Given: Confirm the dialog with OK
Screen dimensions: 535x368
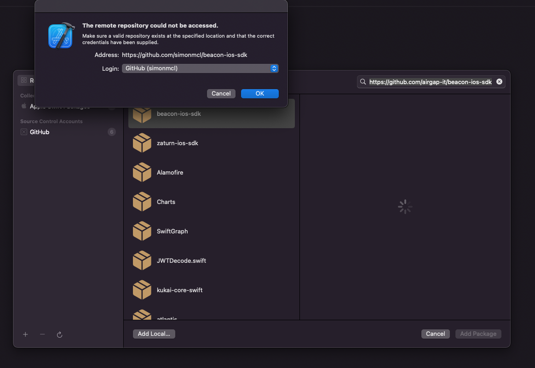Looking at the screenshot, I should pos(259,94).
